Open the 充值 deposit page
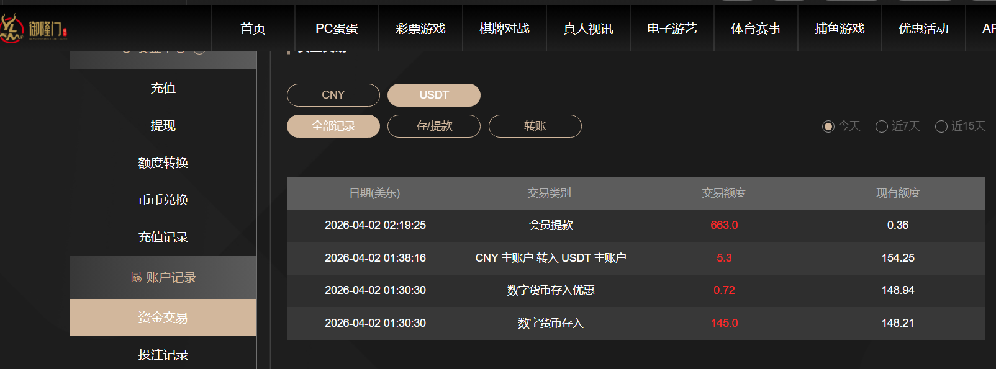The image size is (996, 369). [163, 88]
